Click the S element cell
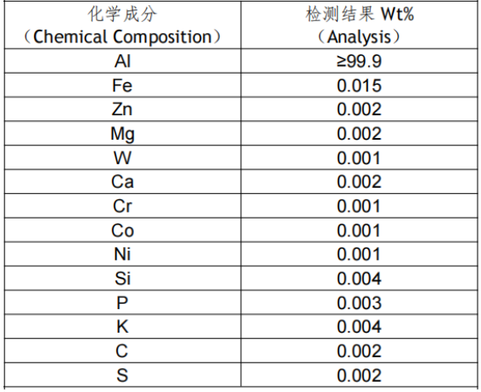 (x=123, y=375)
